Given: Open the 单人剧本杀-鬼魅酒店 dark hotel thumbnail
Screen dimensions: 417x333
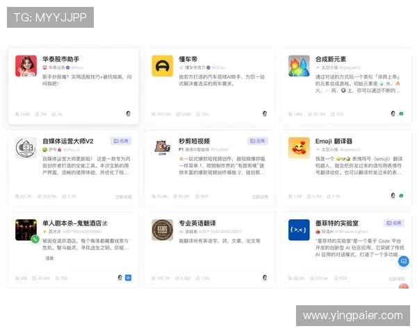Looking at the screenshot, I should pyautogui.click(x=26, y=230).
